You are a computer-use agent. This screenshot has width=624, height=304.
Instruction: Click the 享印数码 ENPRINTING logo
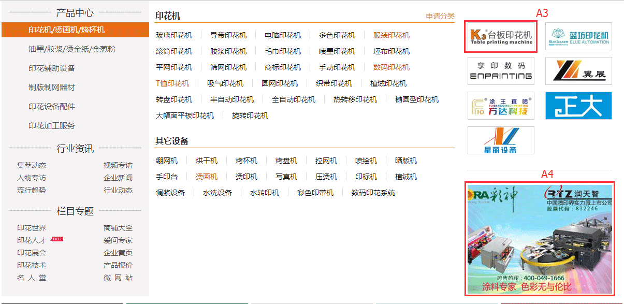click(x=501, y=71)
